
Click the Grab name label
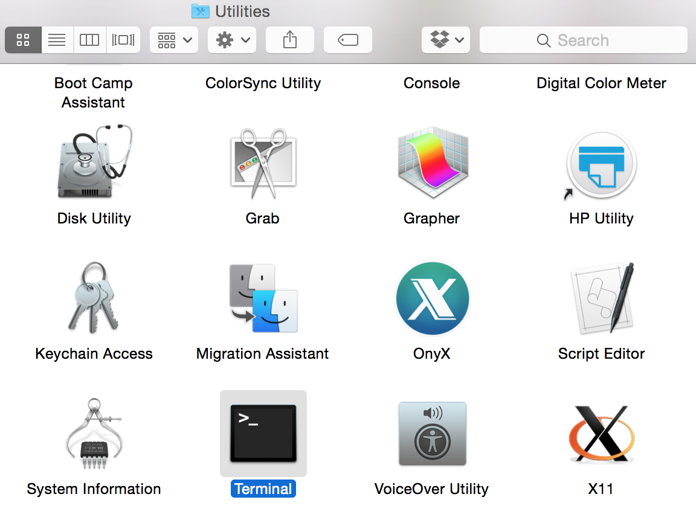pyautogui.click(x=263, y=218)
